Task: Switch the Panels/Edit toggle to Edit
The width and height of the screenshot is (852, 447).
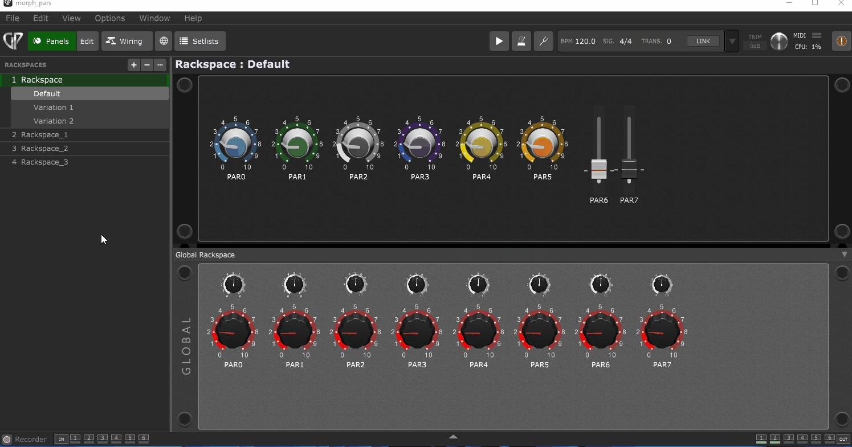Action: pos(87,41)
